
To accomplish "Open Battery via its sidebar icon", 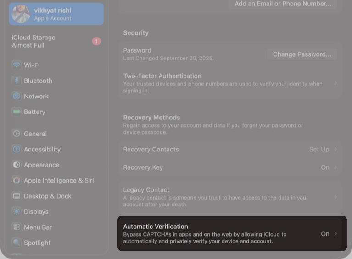I will [17, 112].
